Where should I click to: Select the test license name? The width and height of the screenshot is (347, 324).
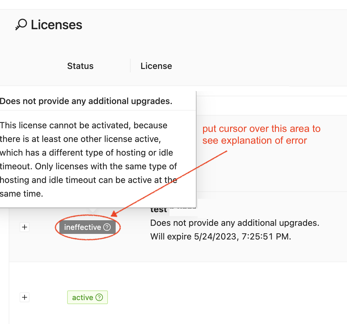coord(159,210)
